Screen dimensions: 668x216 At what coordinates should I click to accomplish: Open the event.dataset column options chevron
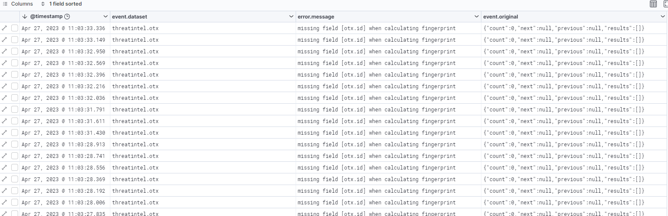point(291,16)
